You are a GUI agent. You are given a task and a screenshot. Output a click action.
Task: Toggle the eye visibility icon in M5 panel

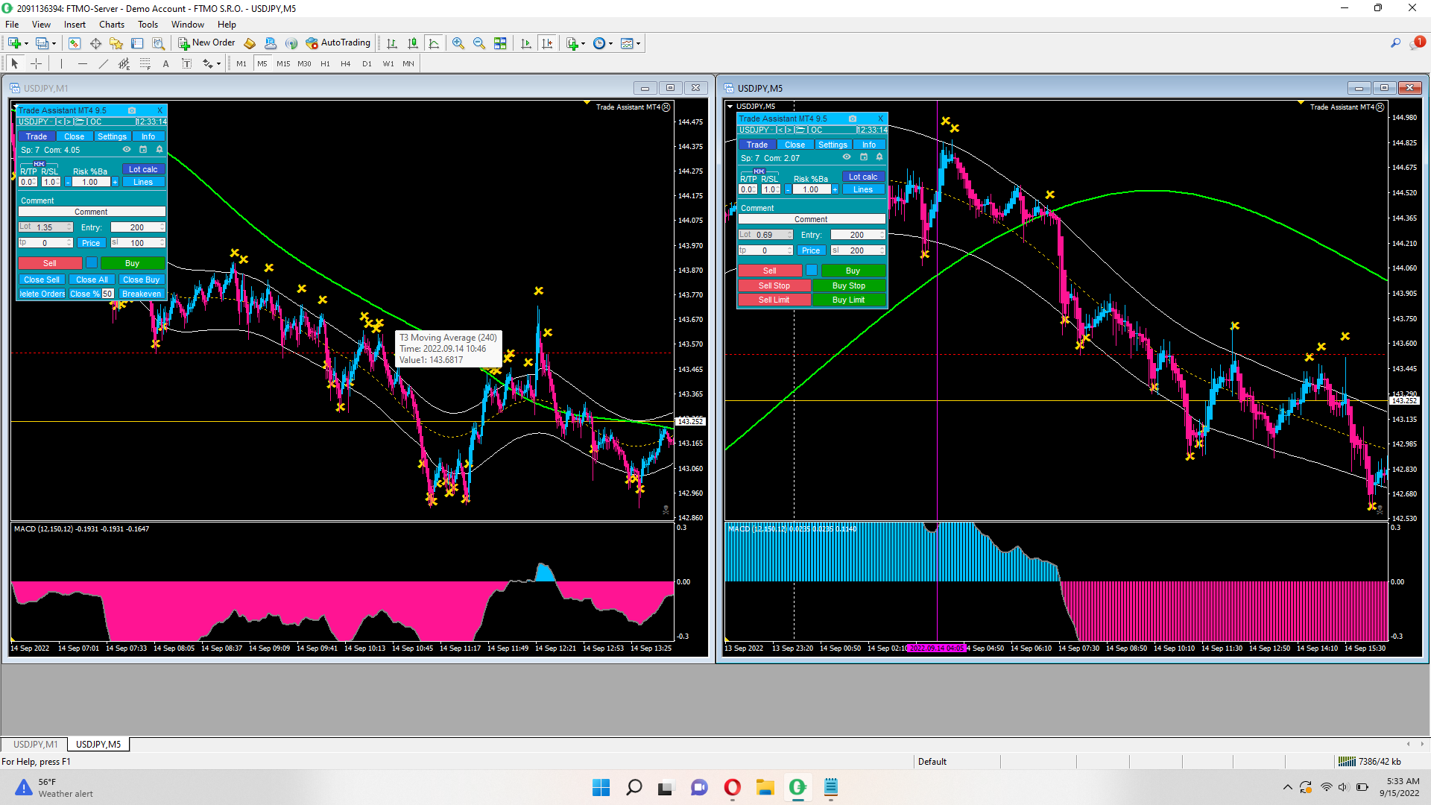coord(847,157)
